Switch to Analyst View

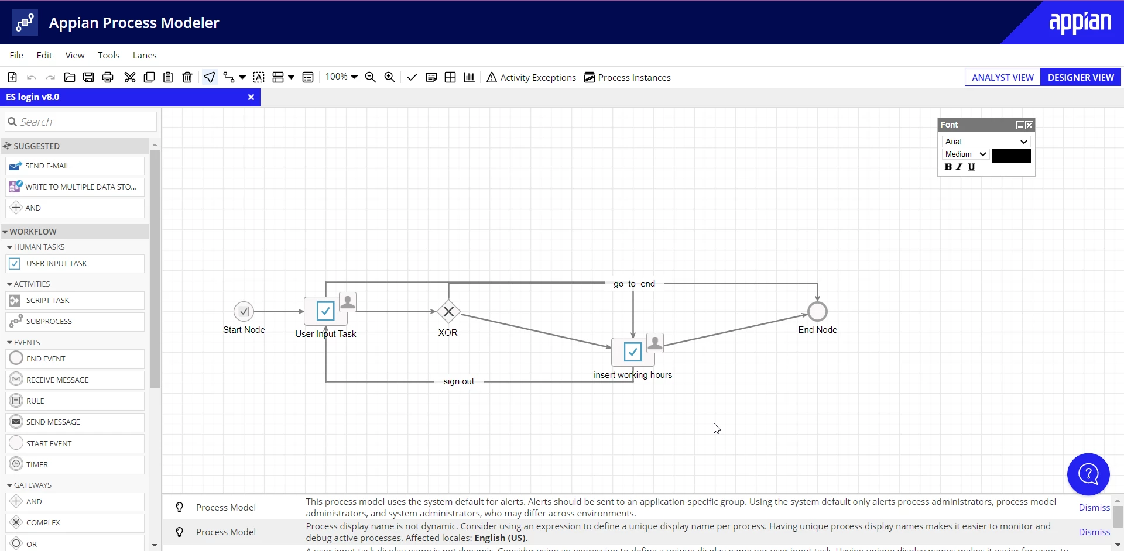1003,77
